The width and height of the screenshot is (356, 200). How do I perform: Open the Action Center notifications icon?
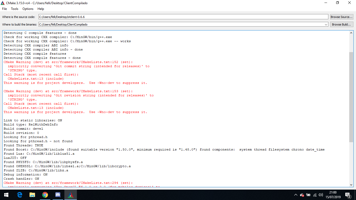tap(348, 195)
